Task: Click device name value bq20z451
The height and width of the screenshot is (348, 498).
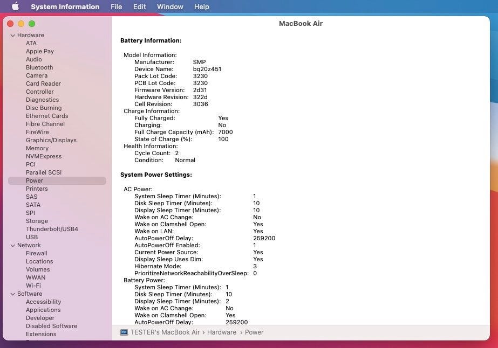Action: pos(207,69)
